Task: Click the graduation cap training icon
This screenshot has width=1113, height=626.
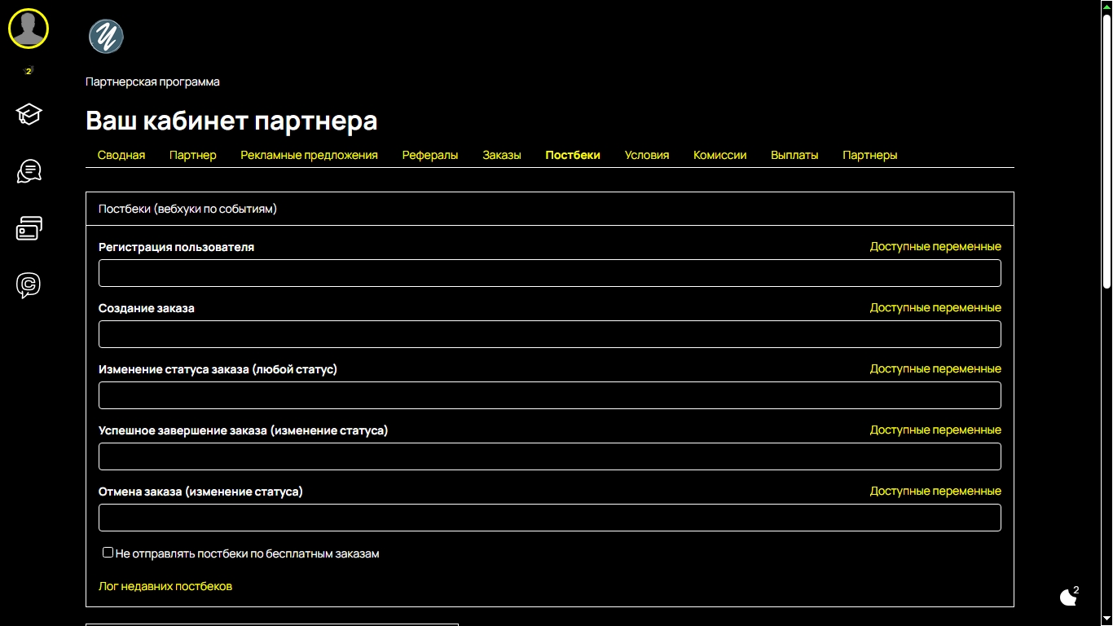Action: pyautogui.click(x=29, y=114)
